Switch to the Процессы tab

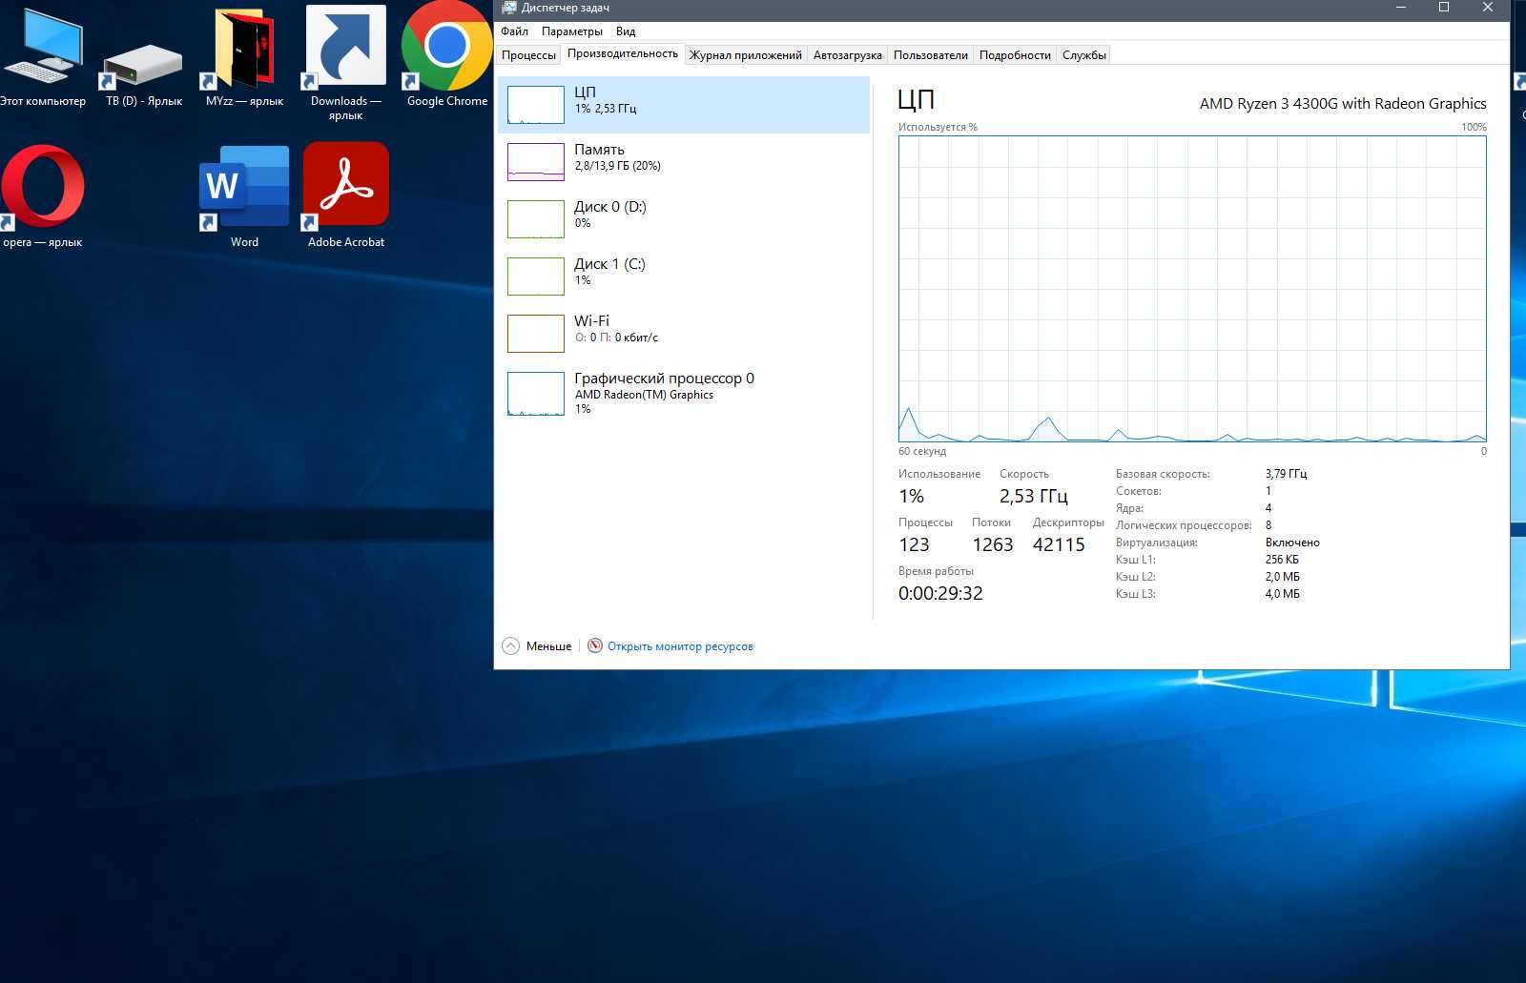coord(528,55)
